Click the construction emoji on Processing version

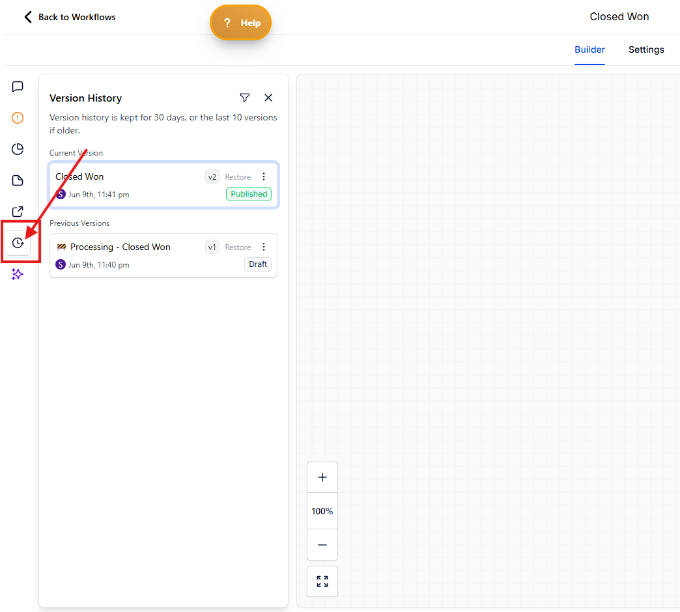[x=62, y=247]
